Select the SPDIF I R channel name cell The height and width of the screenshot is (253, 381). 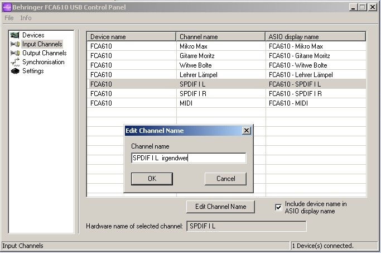(x=221, y=94)
